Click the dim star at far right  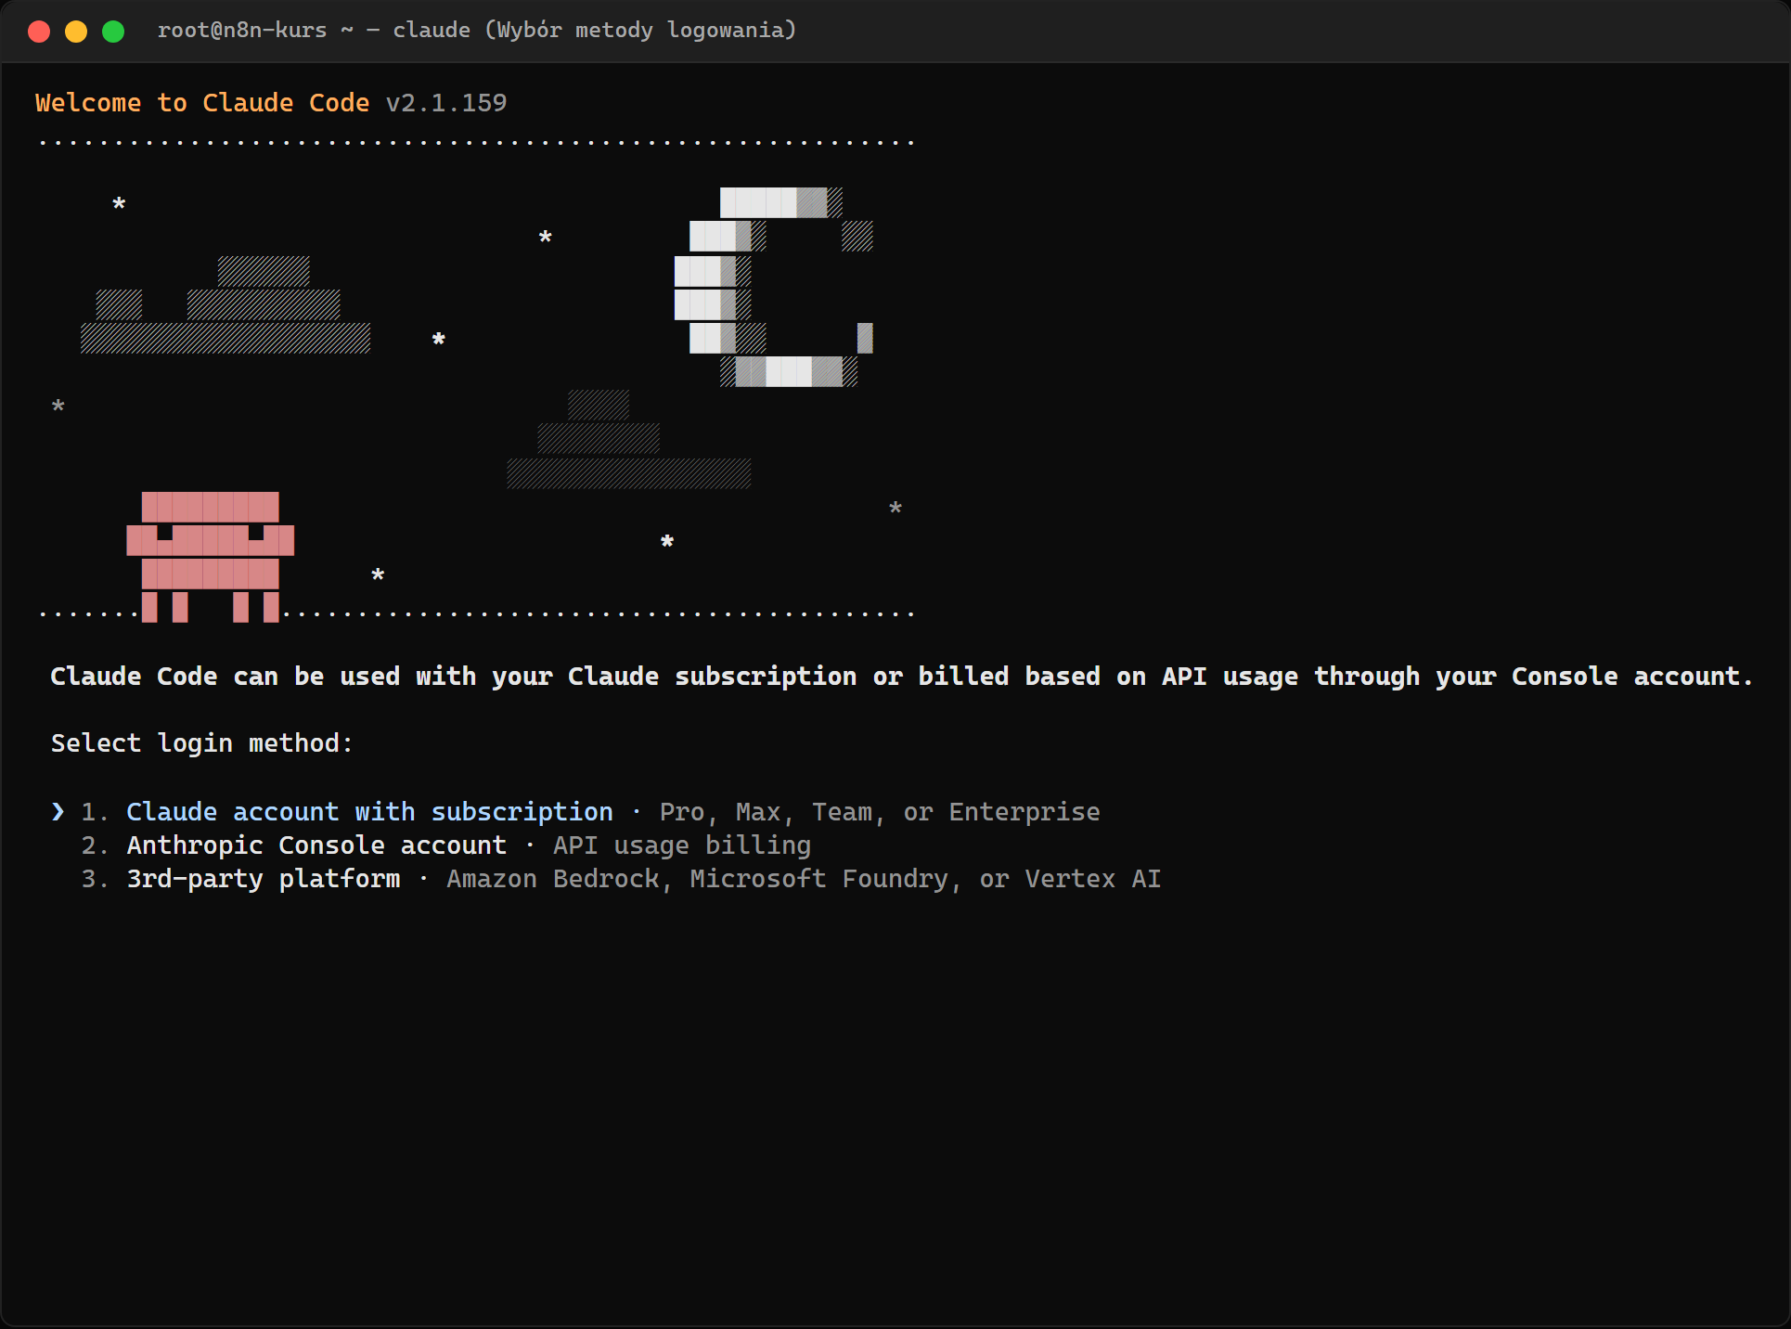(895, 509)
